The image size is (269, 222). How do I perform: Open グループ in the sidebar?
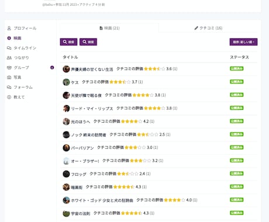pyautogui.click(x=21, y=68)
